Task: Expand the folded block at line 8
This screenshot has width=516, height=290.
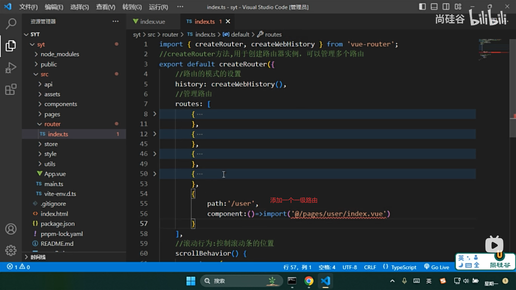Action: 155,114
